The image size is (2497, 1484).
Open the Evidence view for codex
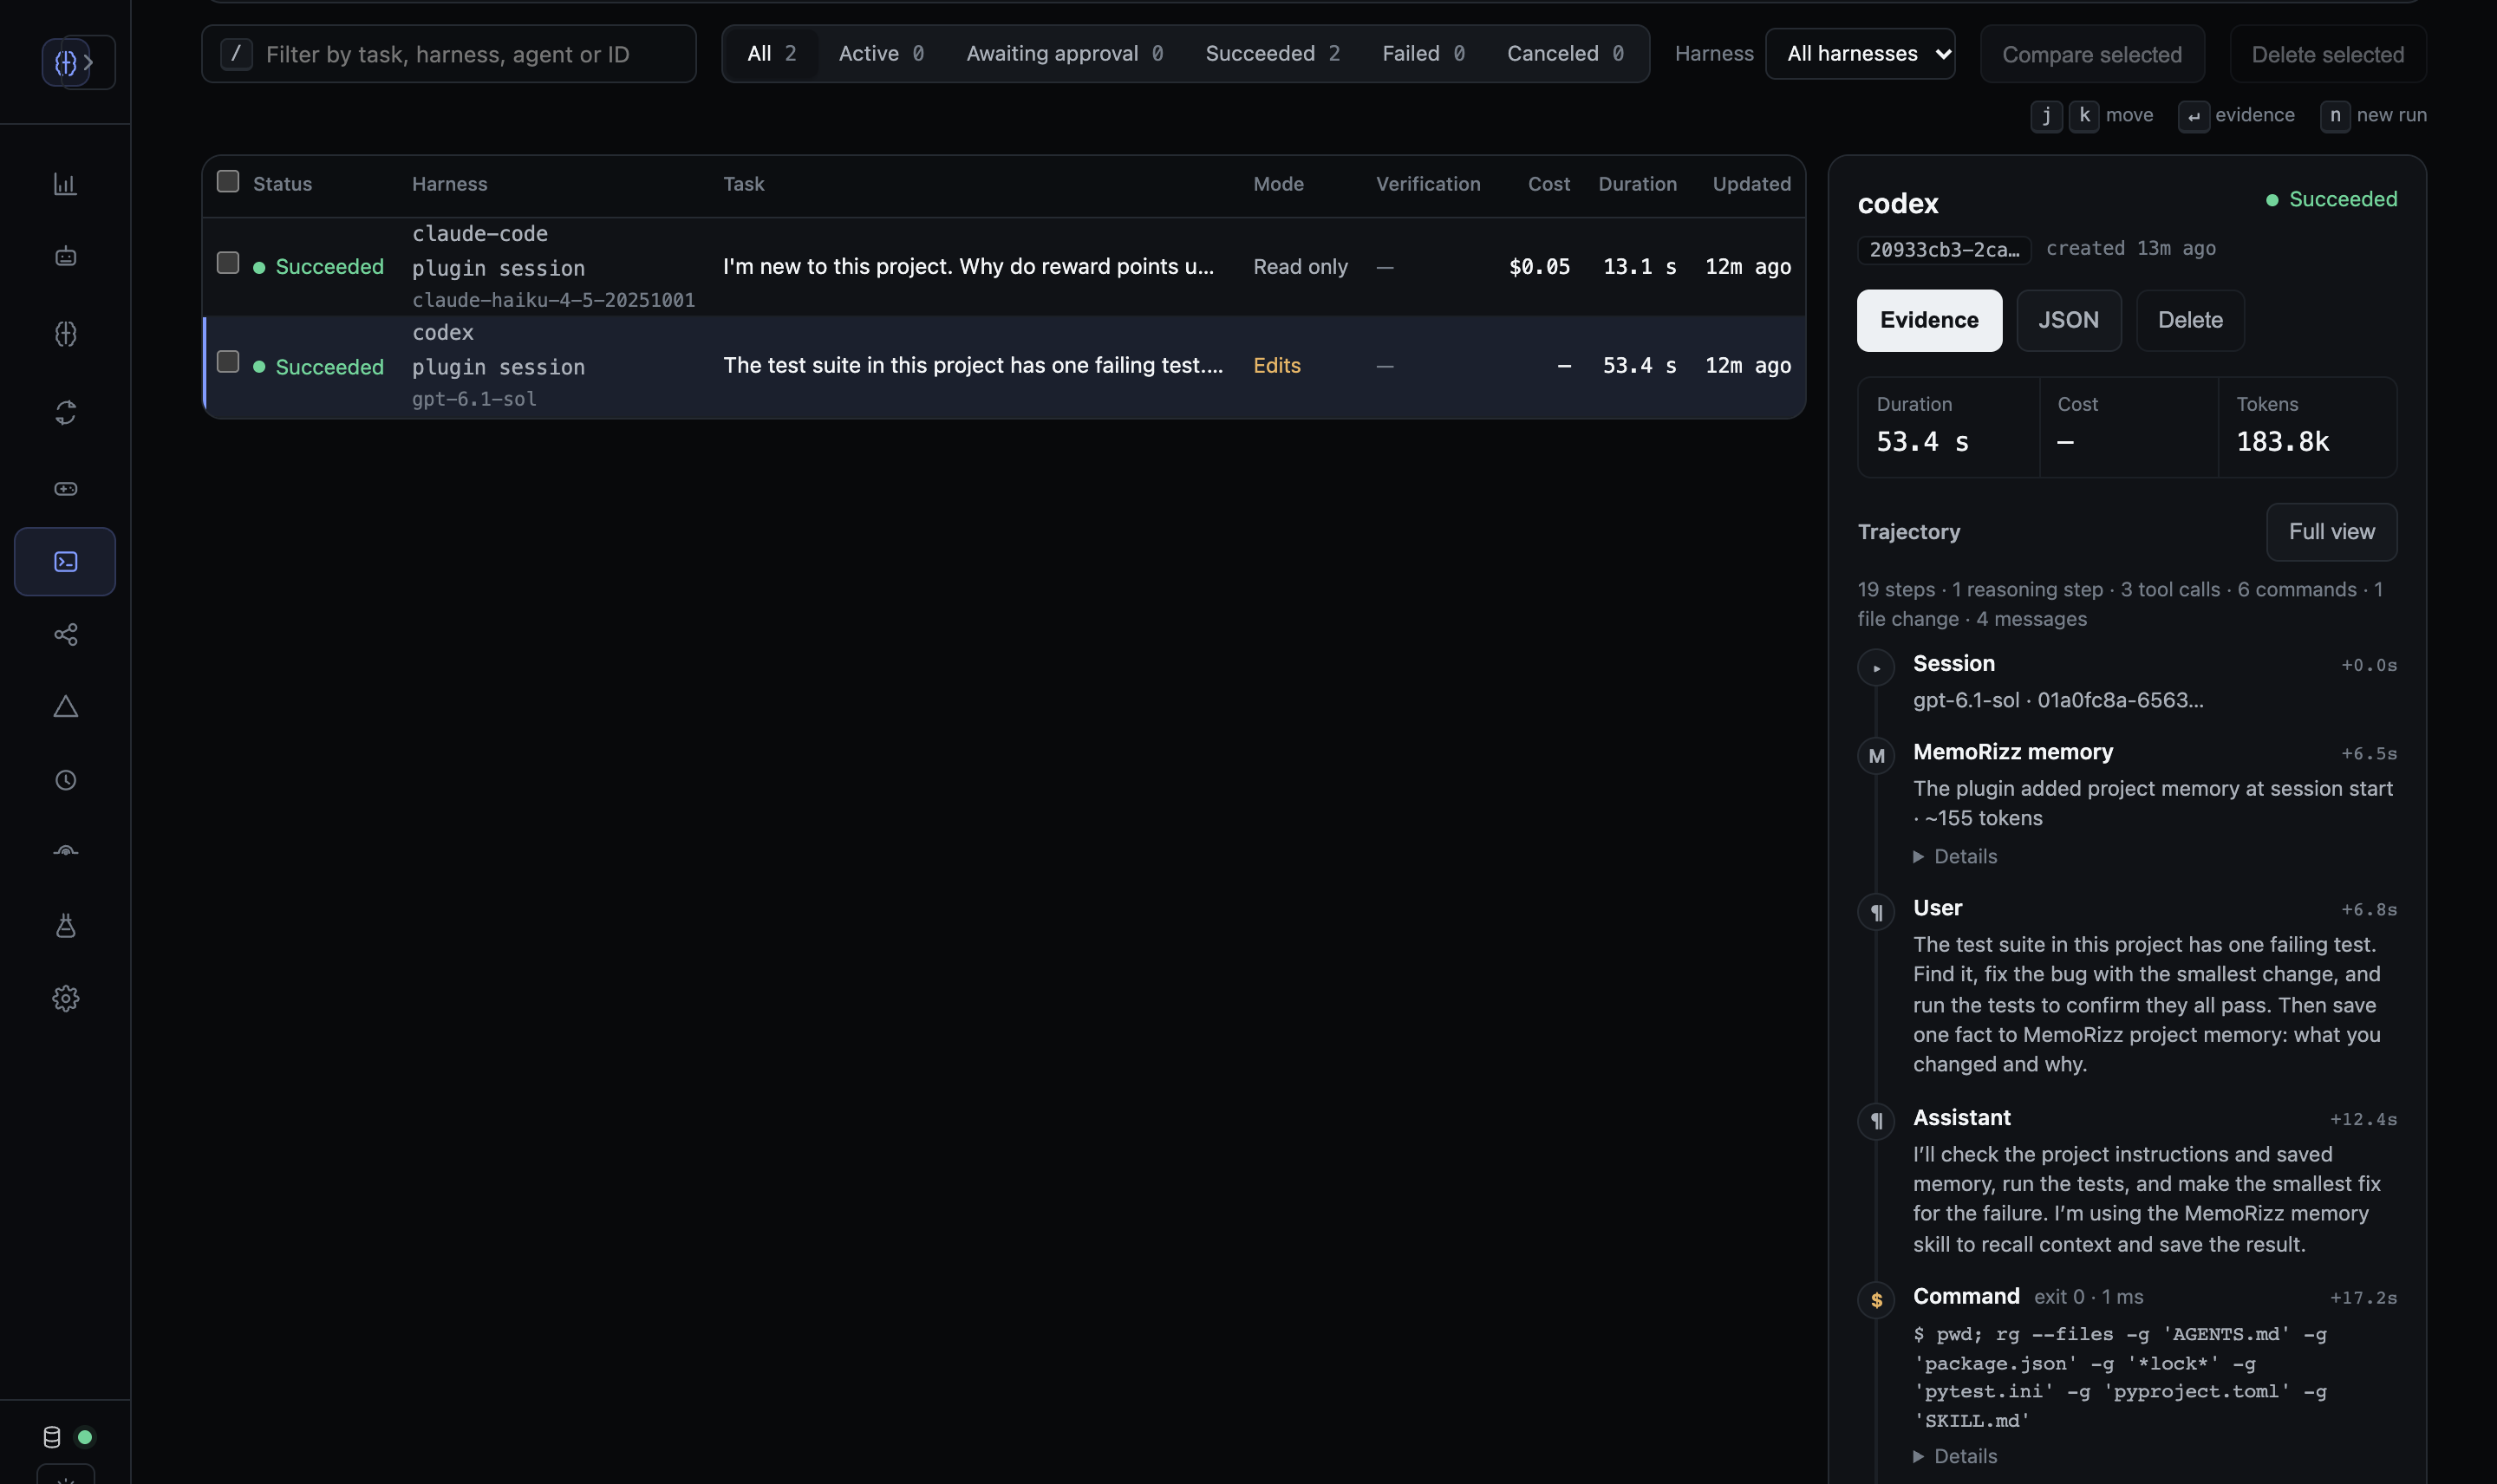tap(1929, 320)
